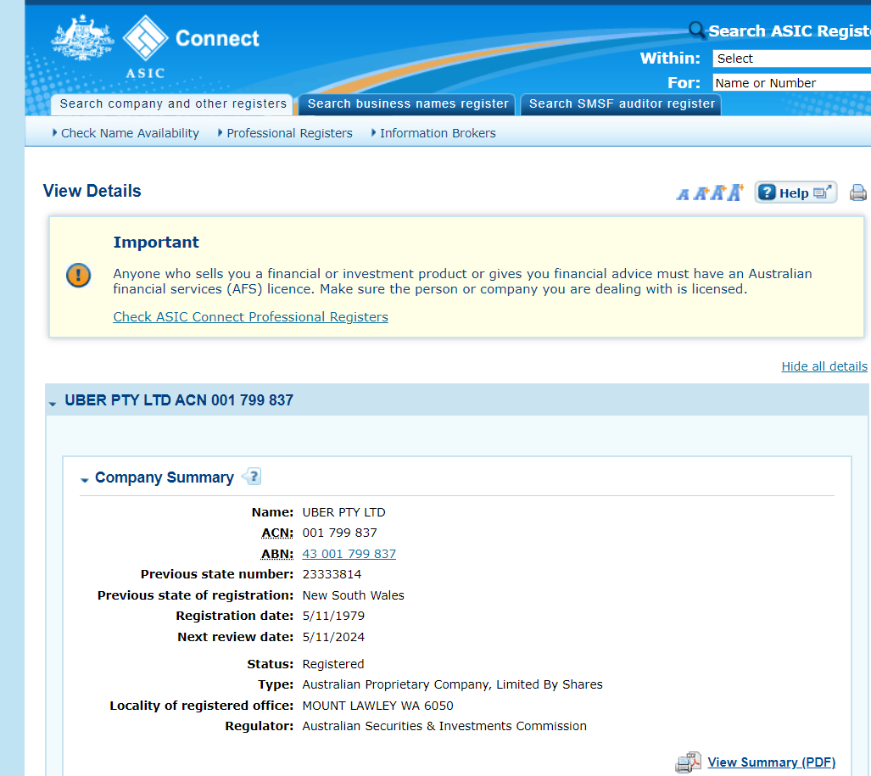Open the Company Summary help tooltip icon

252,477
